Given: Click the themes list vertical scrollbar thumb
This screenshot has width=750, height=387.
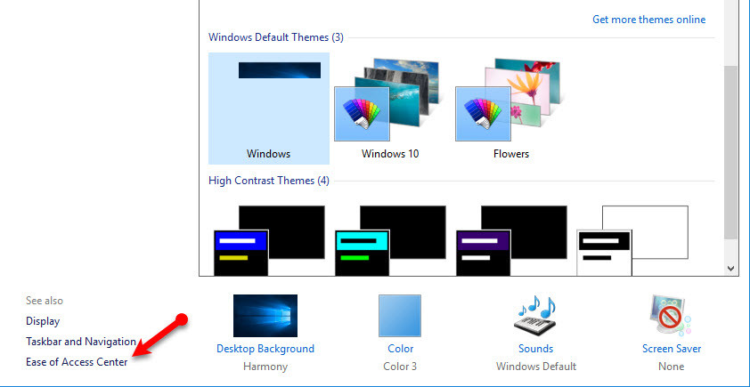Looking at the screenshot, I should [x=730, y=153].
